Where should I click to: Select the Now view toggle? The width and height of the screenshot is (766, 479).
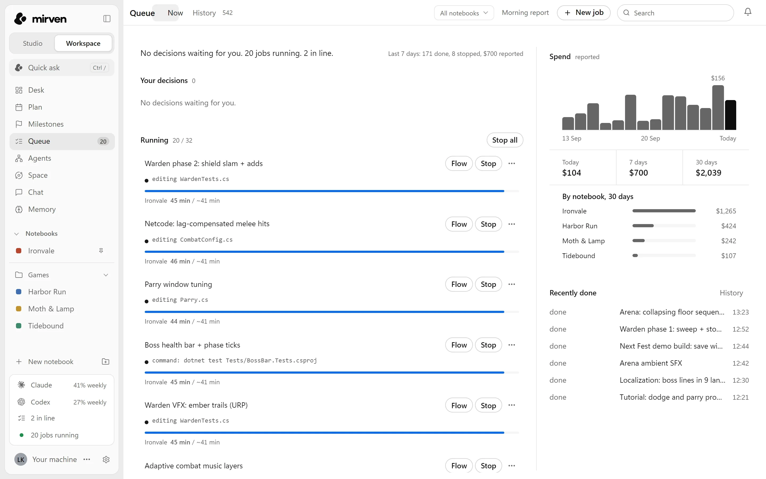175,13
